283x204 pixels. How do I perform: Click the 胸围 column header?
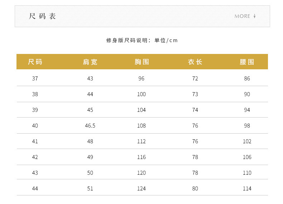(141, 62)
